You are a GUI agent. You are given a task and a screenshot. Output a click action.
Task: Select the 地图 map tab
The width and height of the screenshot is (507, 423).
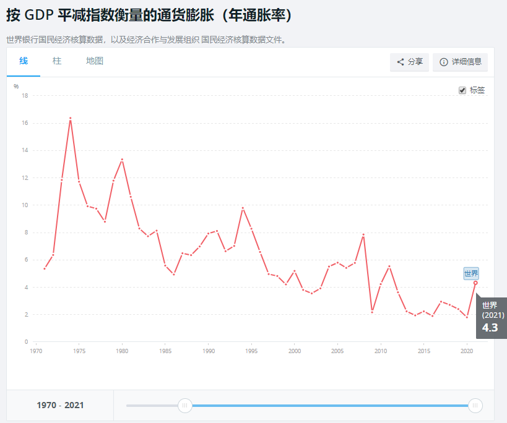click(95, 61)
